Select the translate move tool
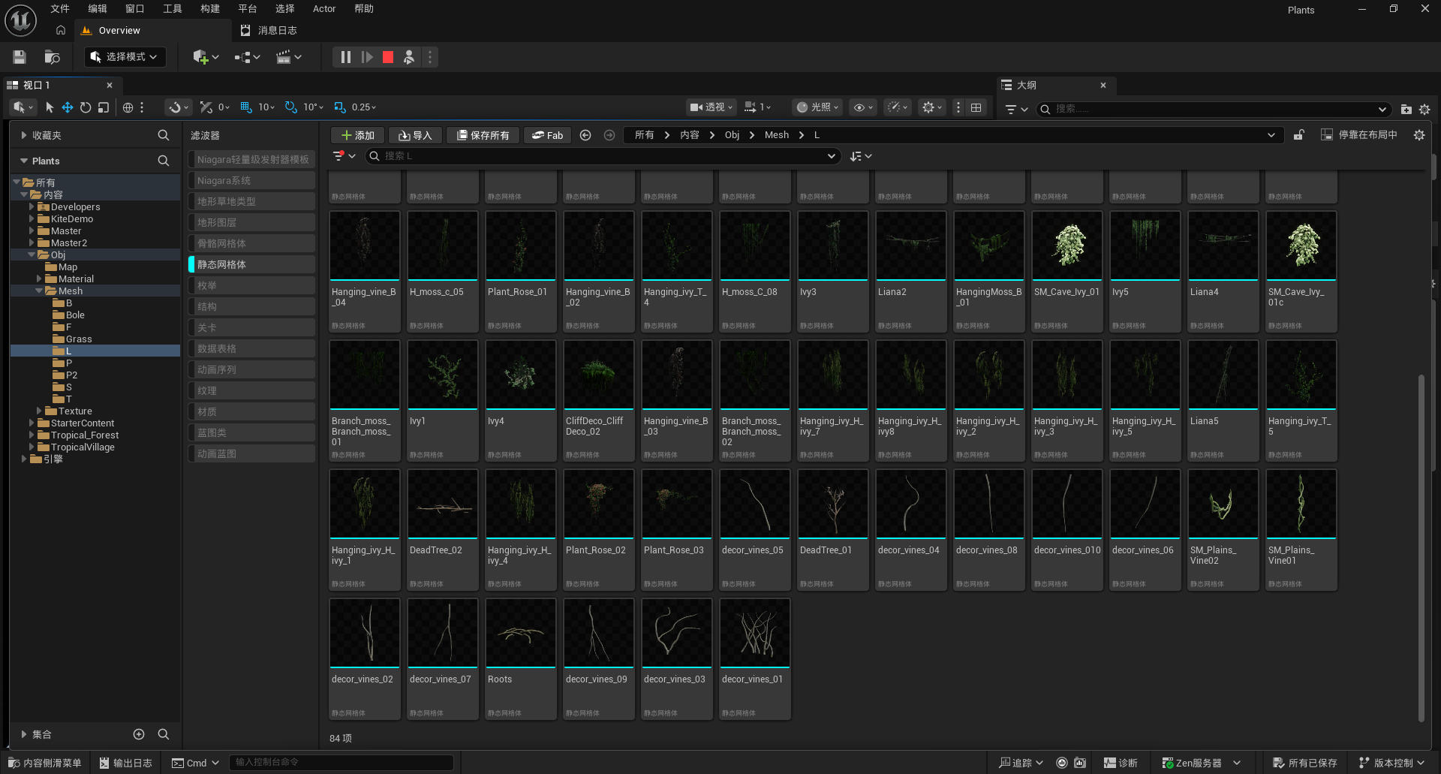The image size is (1441, 774). click(x=68, y=107)
